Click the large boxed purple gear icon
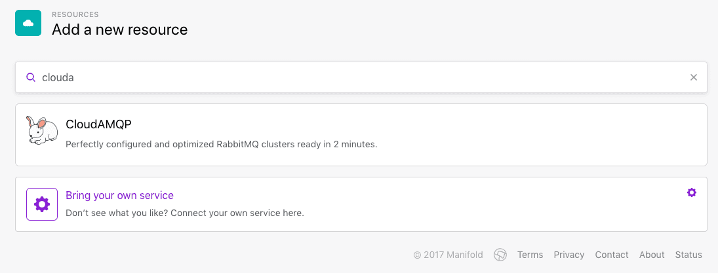Image resolution: width=718 pixels, height=273 pixels. (x=42, y=204)
